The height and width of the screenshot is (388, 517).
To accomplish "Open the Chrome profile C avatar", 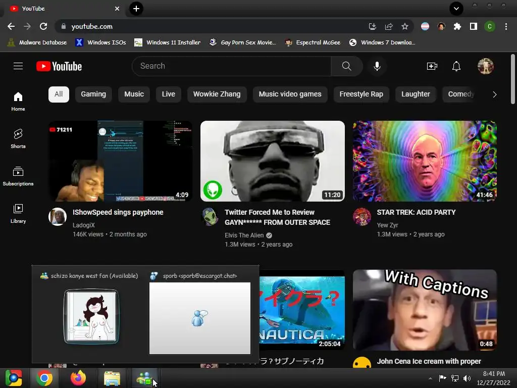I will tap(490, 26).
